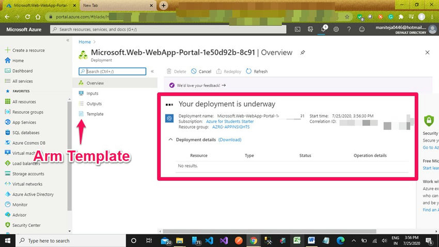439x247 pixels.
Task: Open Word from the taskbar
Action: [311, 241]
